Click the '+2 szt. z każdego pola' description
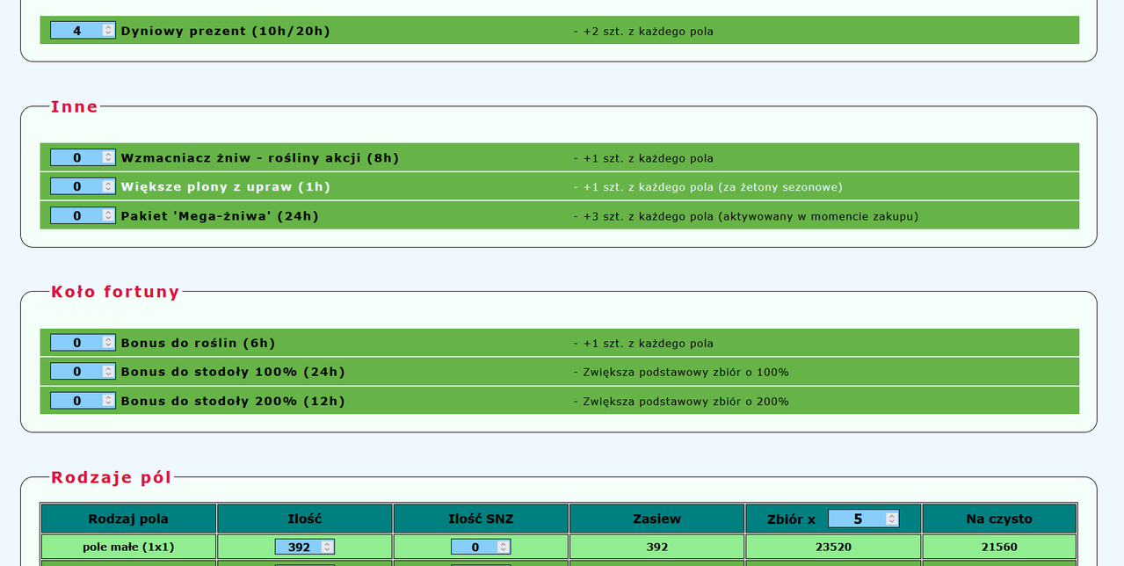Image resolution: width=1124 pixels, height=566 pixels. point(643,32)
